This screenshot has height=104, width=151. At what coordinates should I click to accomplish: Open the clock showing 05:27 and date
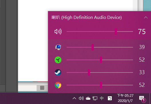(125, 98)
